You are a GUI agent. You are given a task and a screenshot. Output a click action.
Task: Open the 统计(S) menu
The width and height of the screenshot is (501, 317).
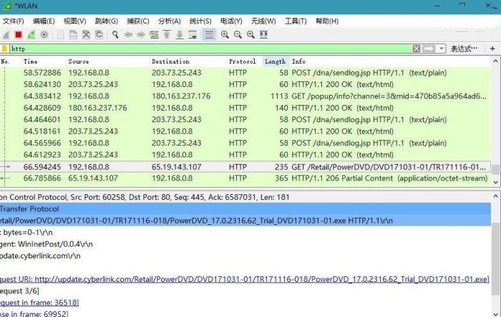200,21
